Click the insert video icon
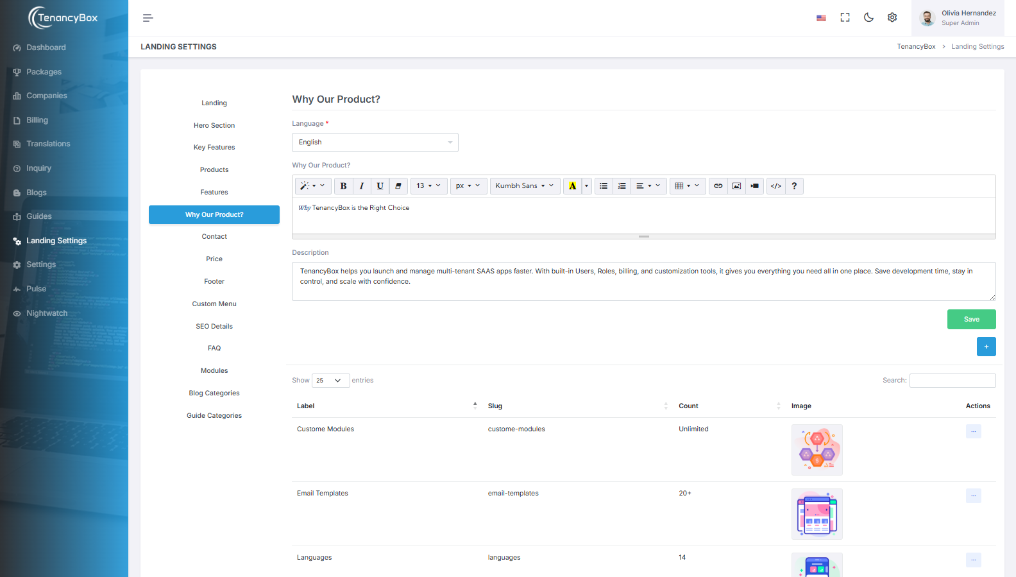This screenshot has width=1016, height=577. [x=754, y=186]
